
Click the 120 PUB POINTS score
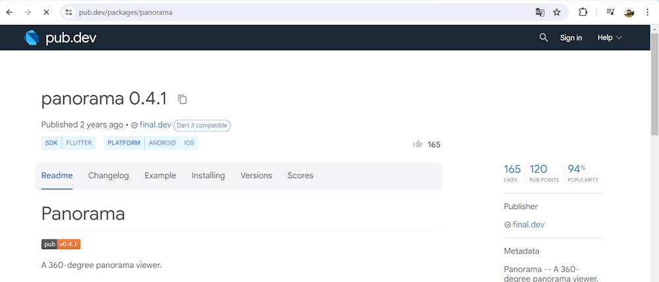point(544,173)
